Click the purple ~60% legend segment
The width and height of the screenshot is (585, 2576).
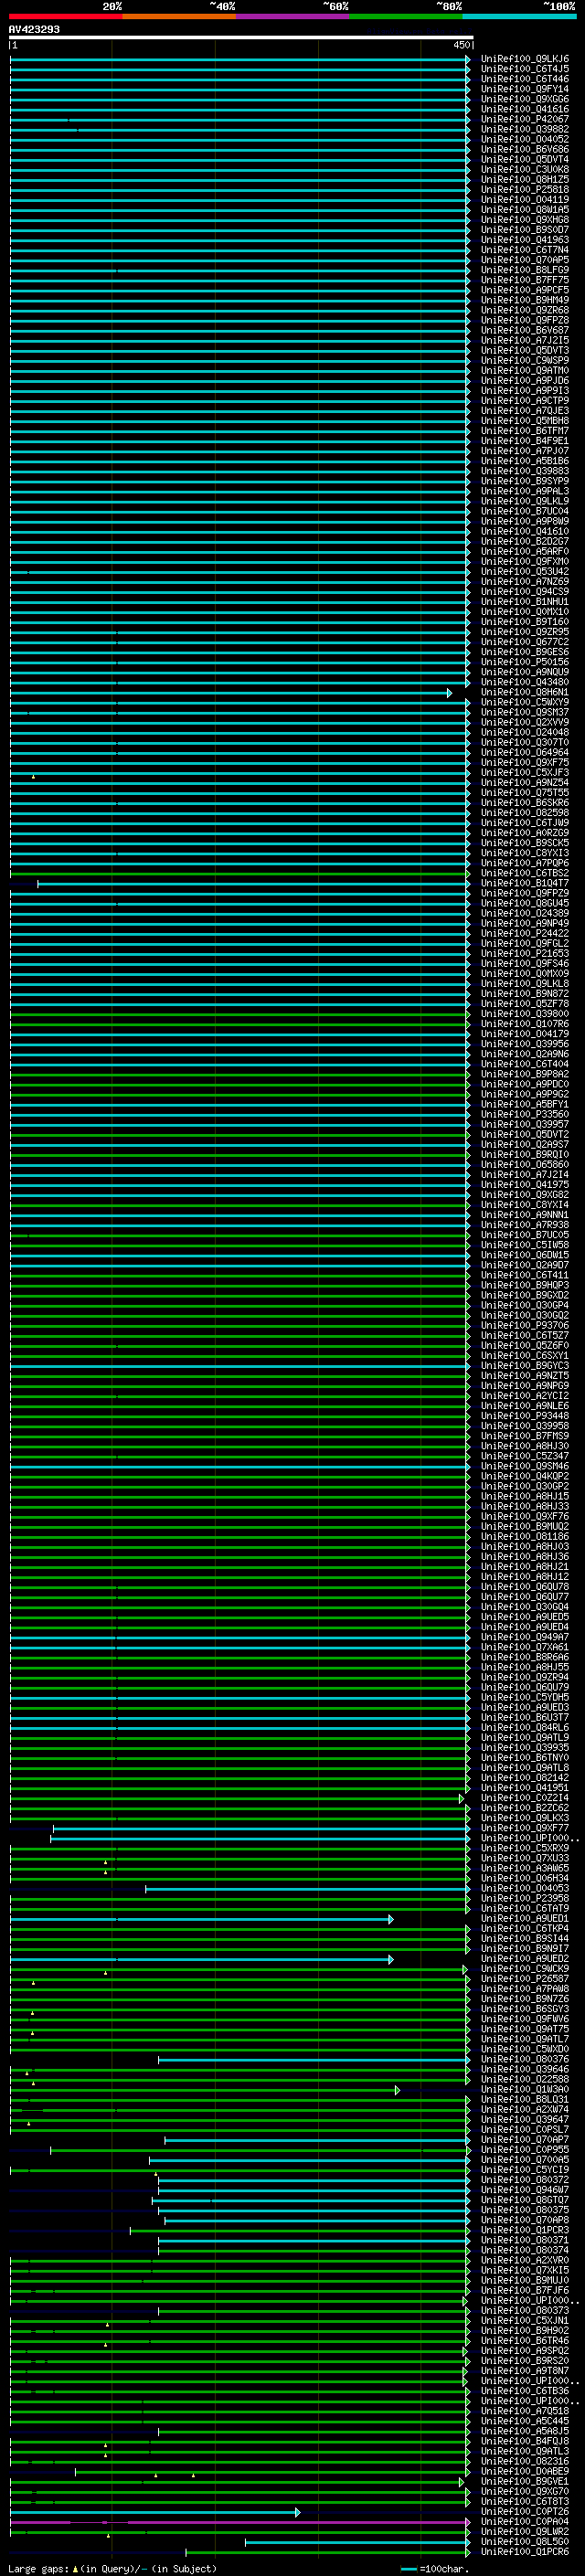click(x=292, y=16)
